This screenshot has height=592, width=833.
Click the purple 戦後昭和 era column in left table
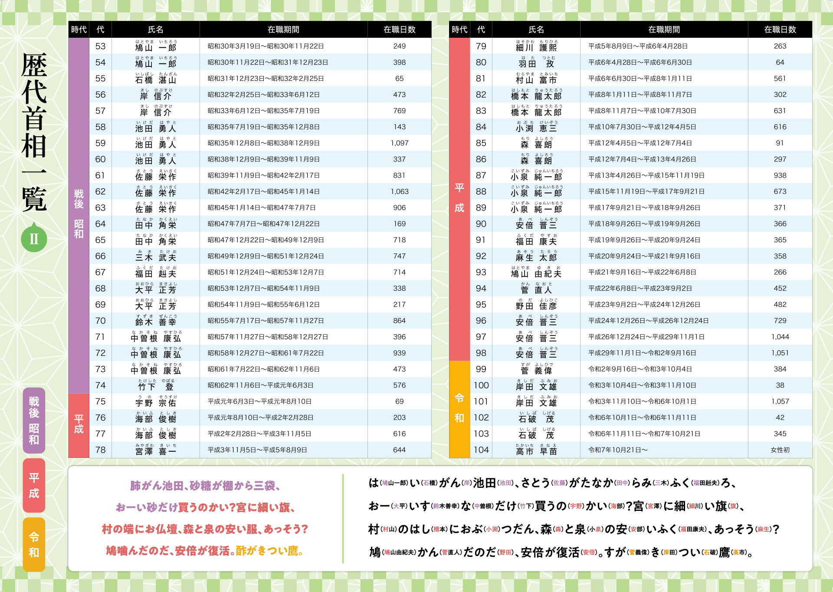coord(79,214)
